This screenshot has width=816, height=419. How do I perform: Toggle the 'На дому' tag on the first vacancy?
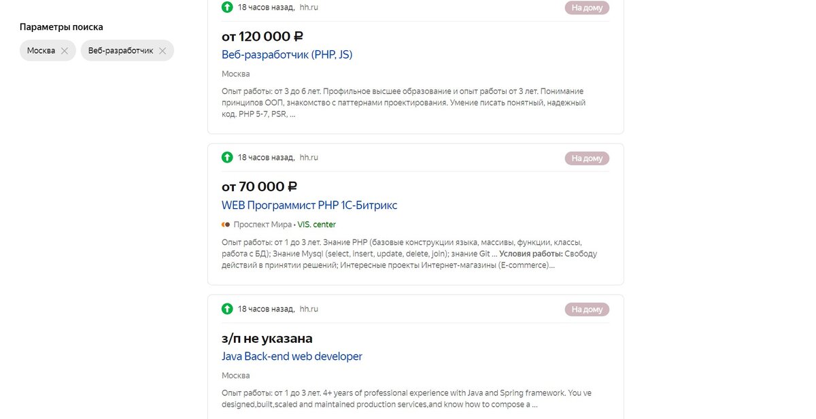tap(586, 7)
